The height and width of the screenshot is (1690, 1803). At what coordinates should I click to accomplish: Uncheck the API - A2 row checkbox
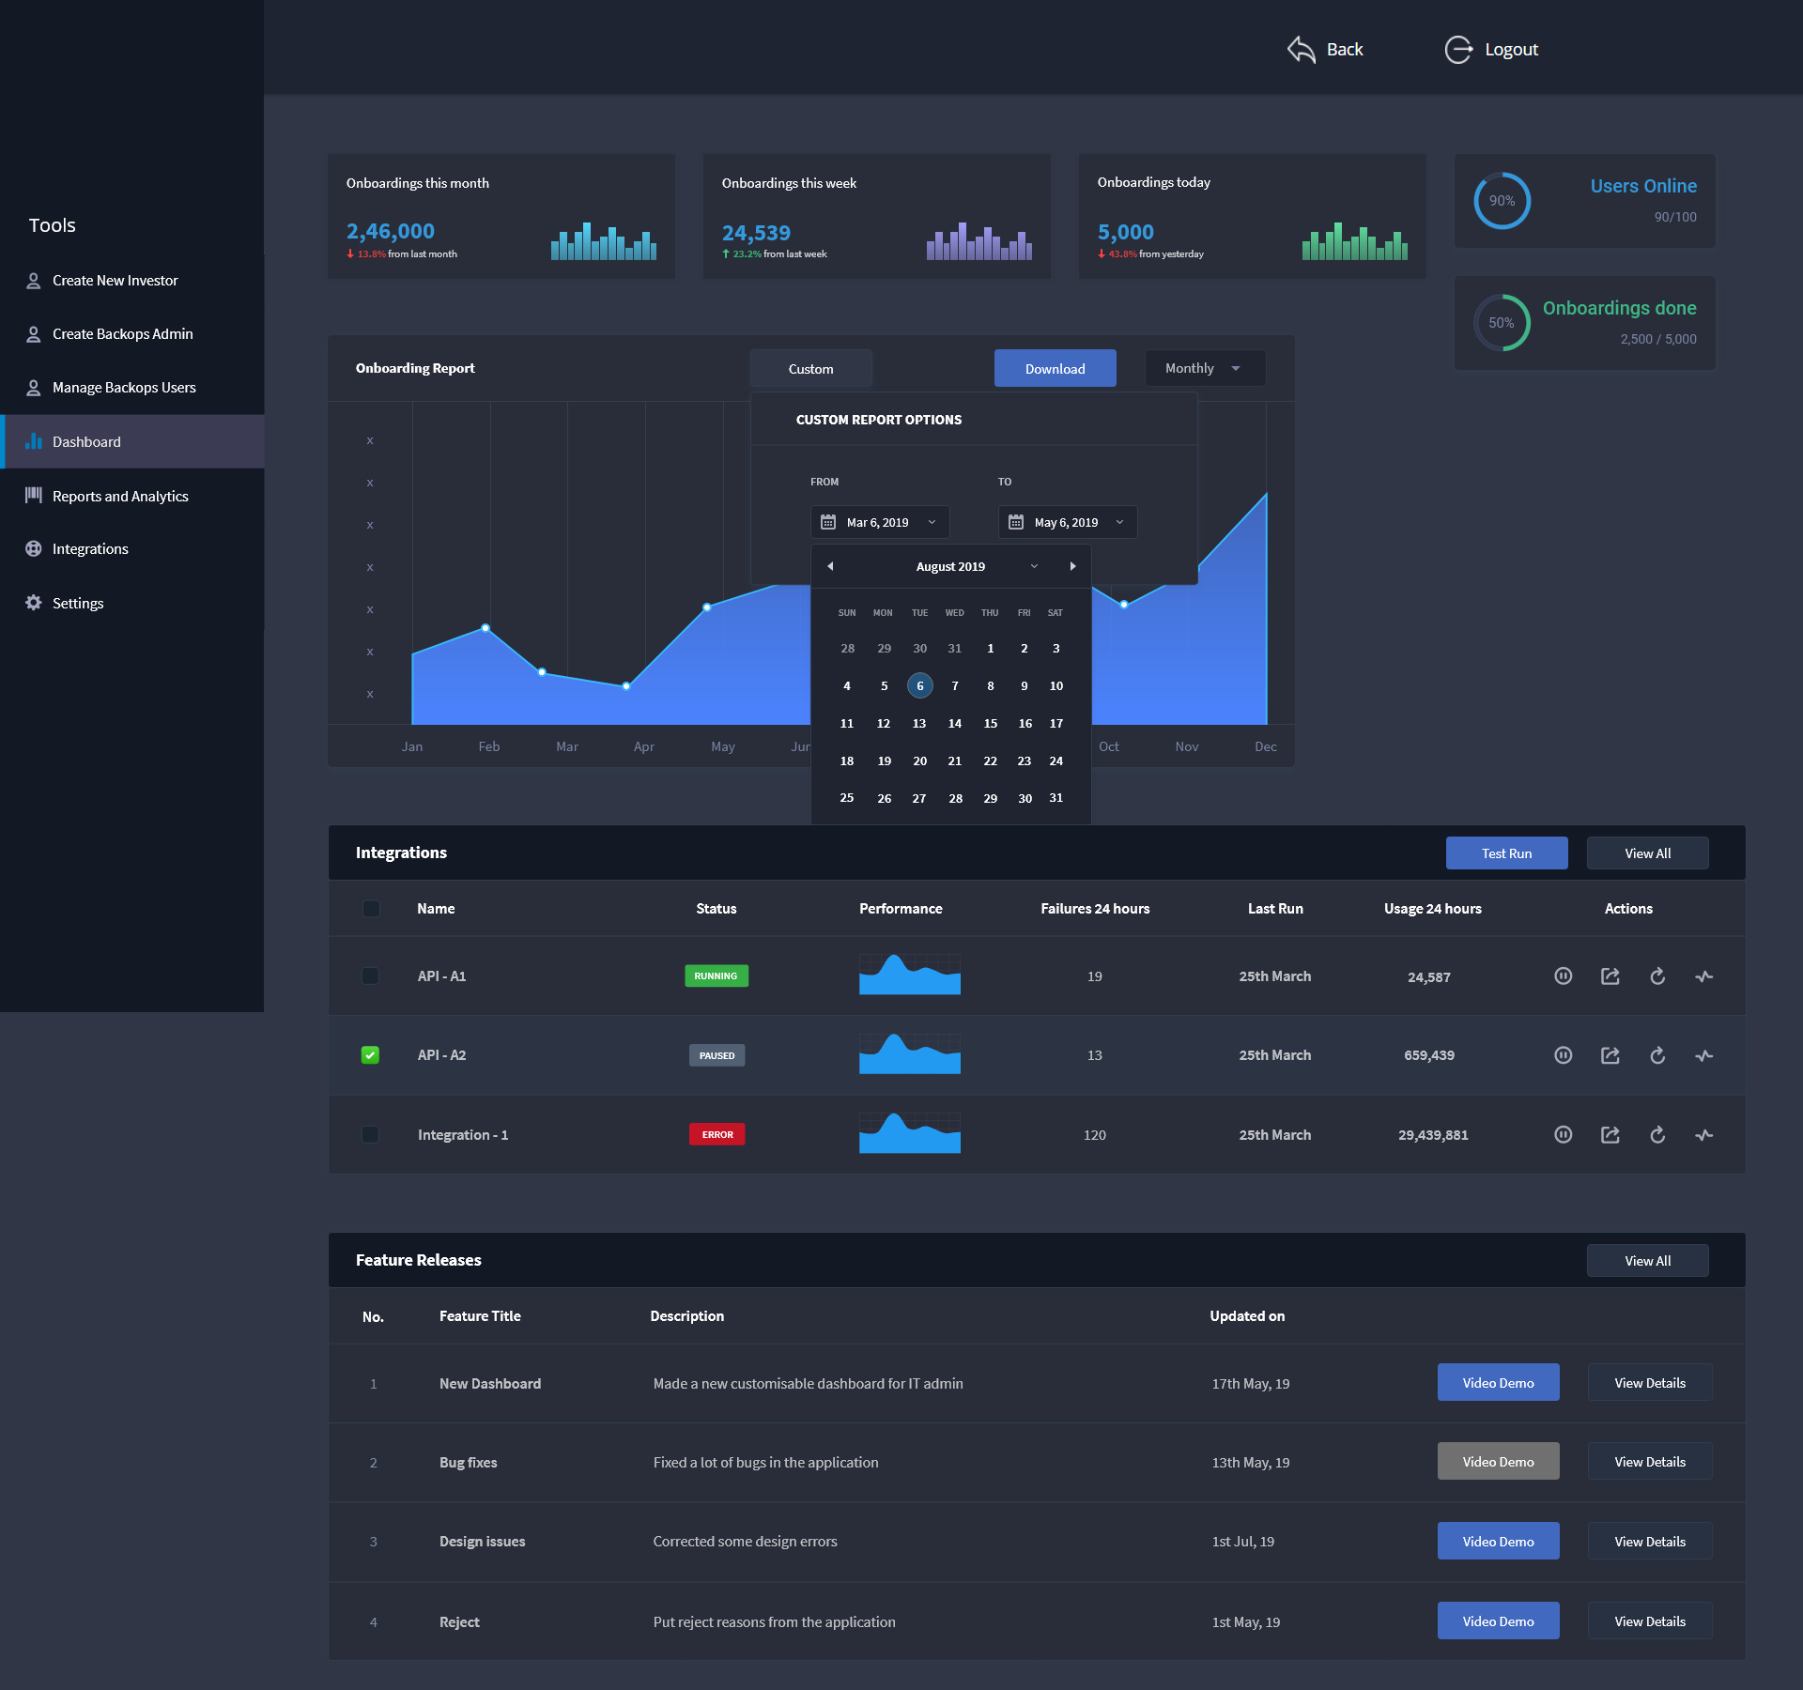click(370, 1055)
